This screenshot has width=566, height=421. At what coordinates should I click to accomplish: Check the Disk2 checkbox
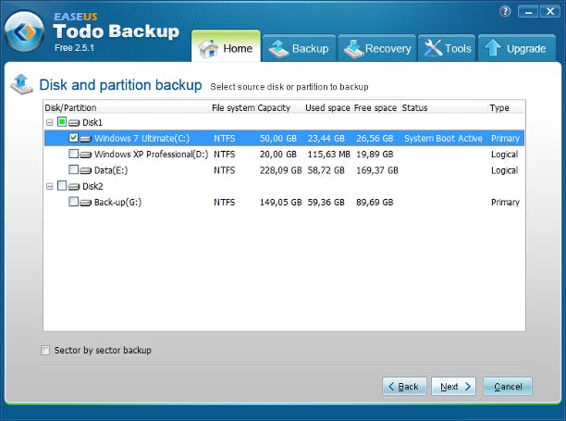62,186
